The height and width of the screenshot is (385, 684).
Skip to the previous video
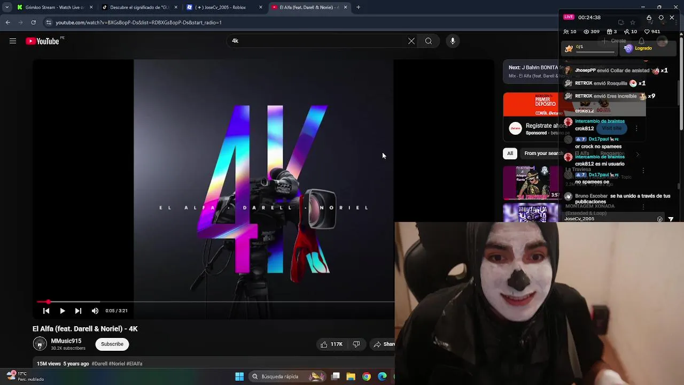click(x=46, y=311)
